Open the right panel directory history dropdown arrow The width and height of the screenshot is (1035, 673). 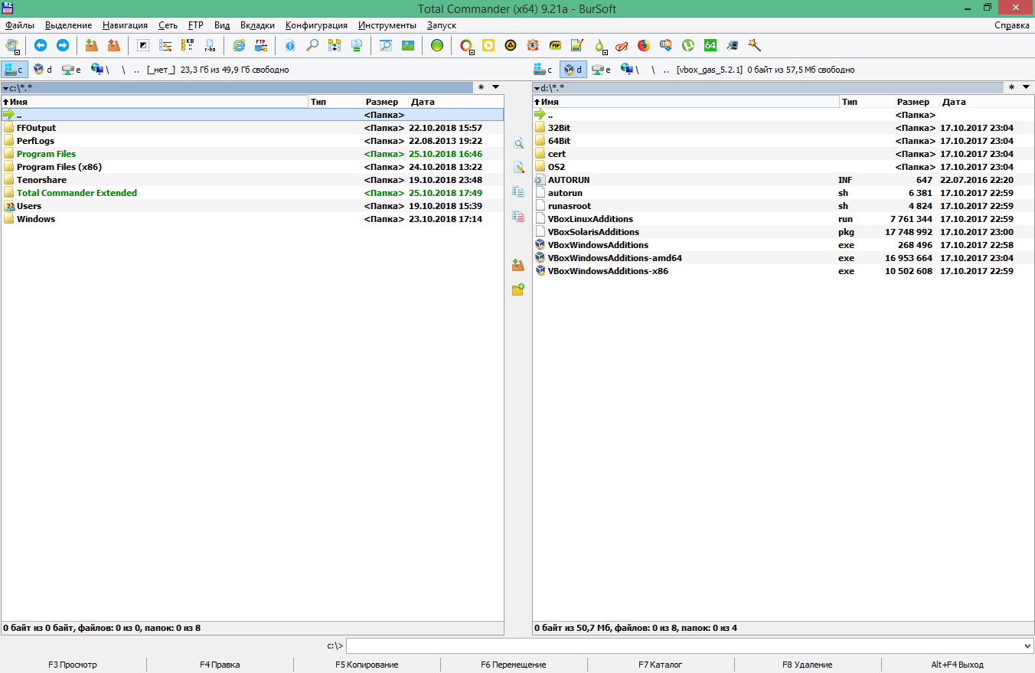pos(1026,87)
